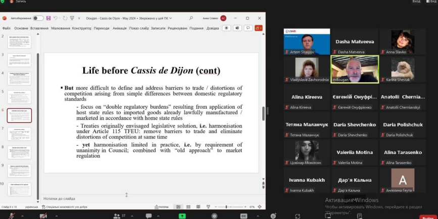This screenshot has height=219, width=438.
Task: Open the Comments pane icon in ribbon
Action: [248, 28]
